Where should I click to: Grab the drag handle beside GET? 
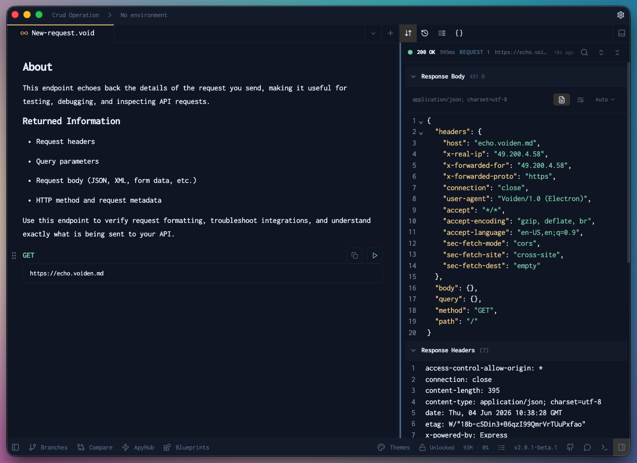point(14,256)
